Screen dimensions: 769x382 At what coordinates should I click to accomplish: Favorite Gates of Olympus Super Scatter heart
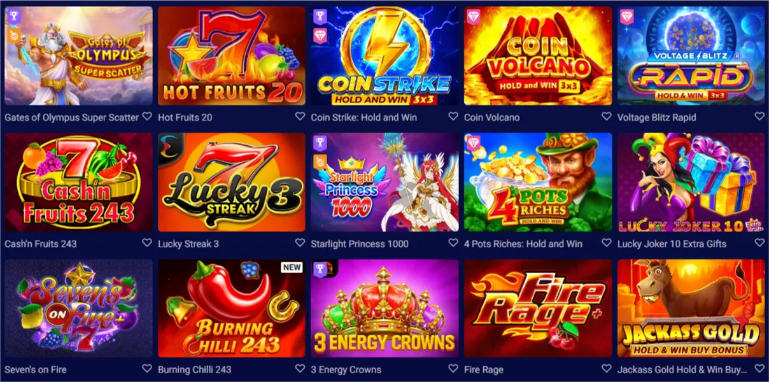click(x=147, y=117)
